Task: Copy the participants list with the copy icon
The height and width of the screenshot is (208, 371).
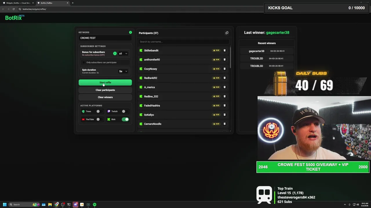Action: click(x=227, y=33)
